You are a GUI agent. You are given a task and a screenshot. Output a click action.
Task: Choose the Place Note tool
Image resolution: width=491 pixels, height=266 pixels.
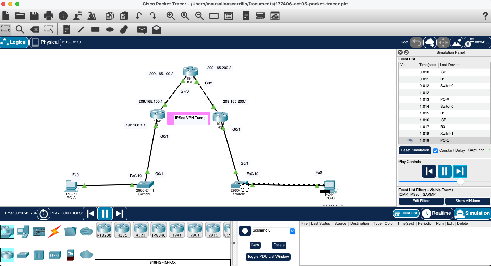(x=67, y=30)
